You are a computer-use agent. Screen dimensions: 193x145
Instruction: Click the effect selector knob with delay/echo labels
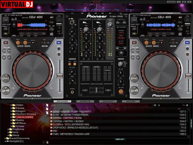point(120,64)
